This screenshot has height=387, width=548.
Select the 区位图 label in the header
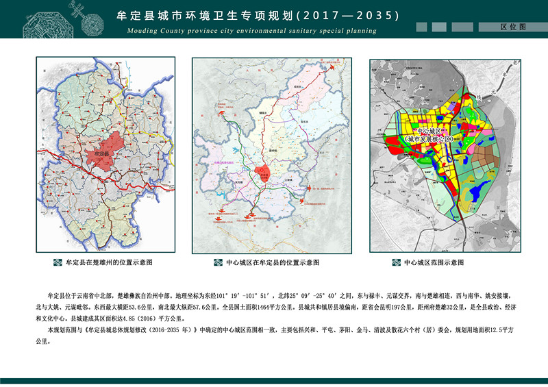(513, 27)
